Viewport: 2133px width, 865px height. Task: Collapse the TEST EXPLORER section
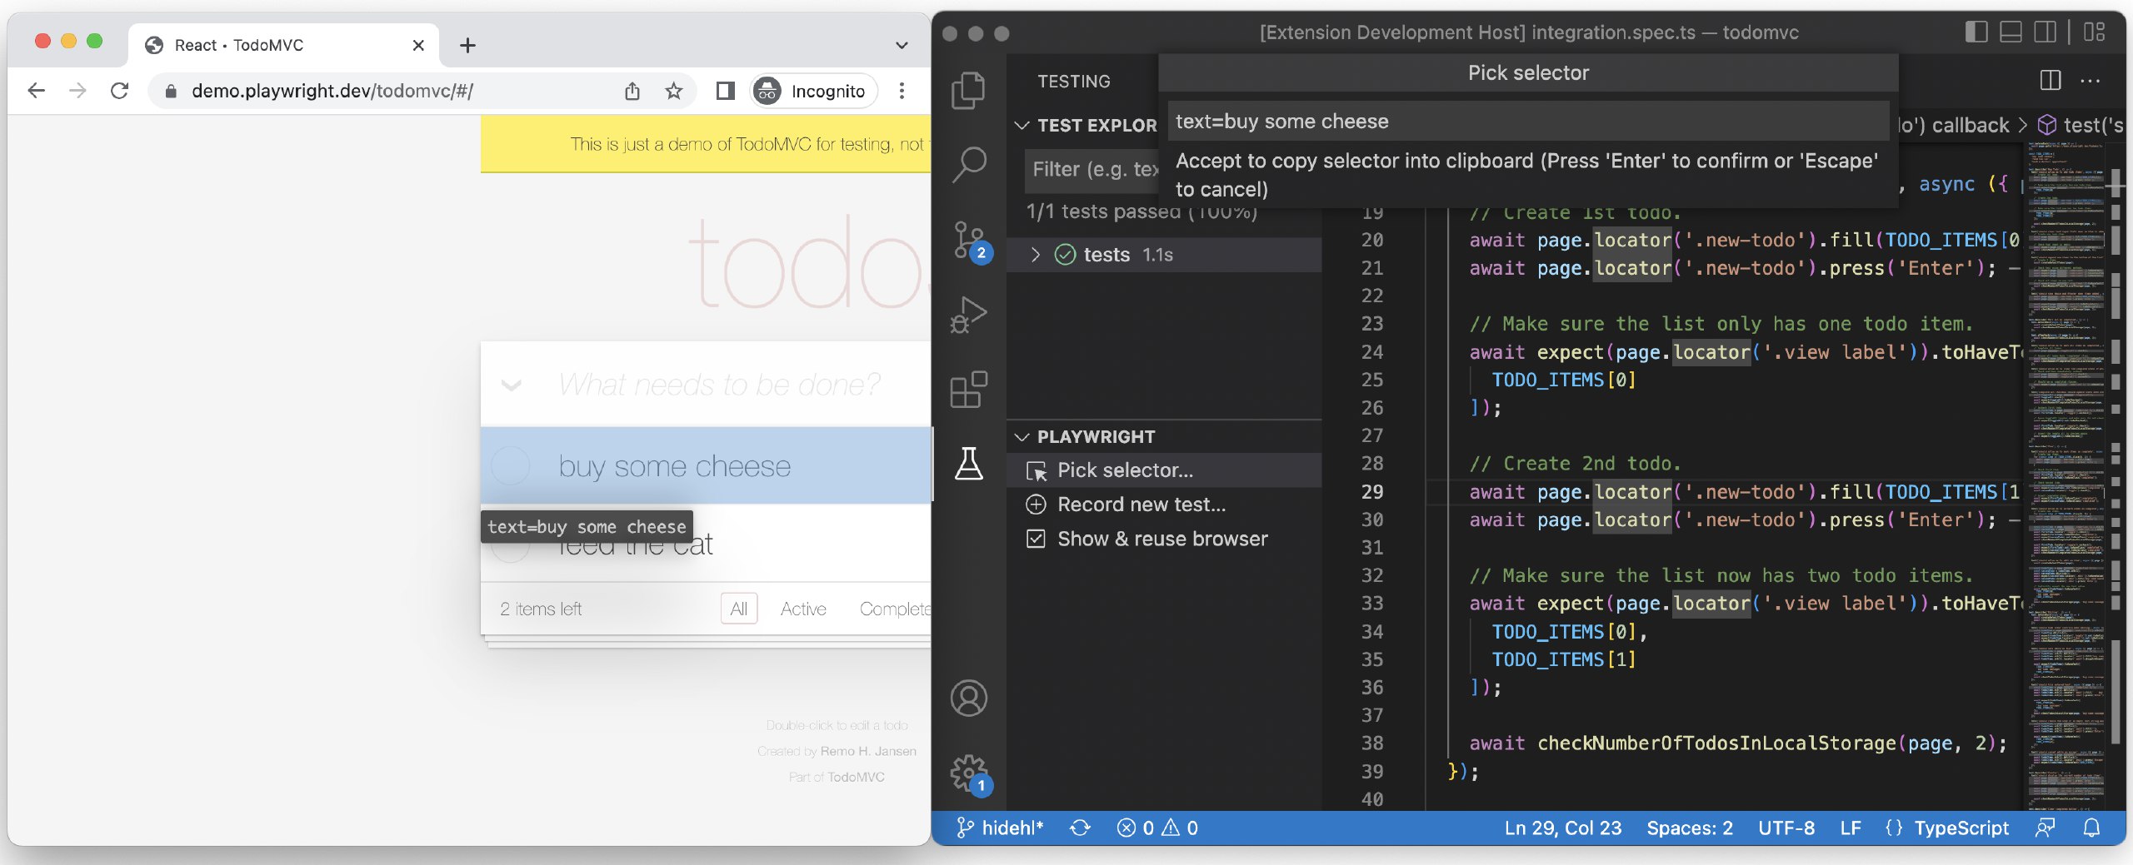pyautogui.click(x=1022, y=126)
